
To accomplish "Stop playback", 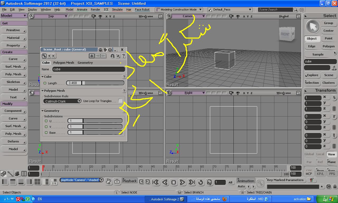I will 173,182.
